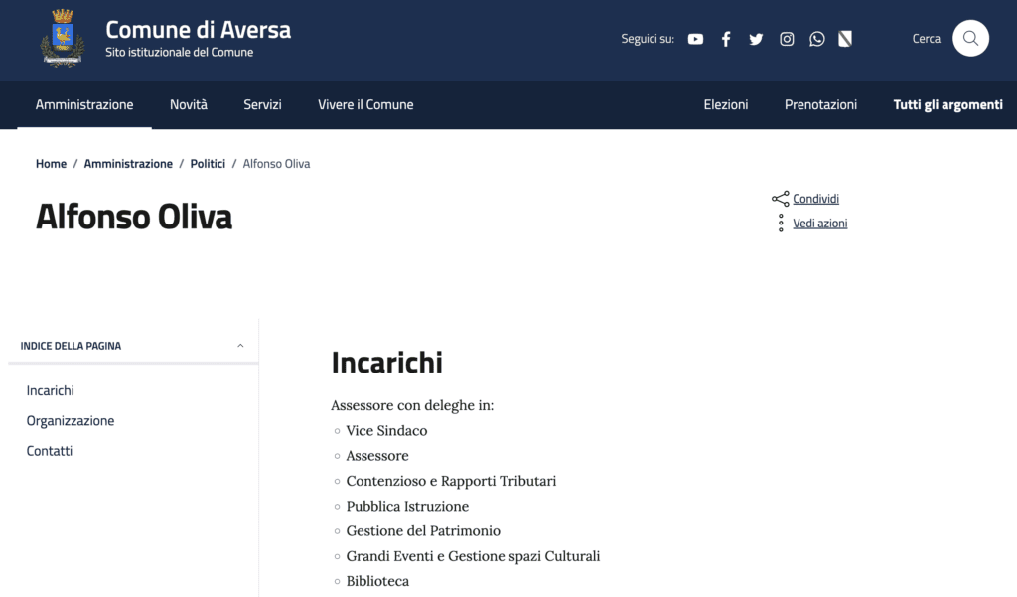This screenshot has width=1017, height=597.
Task: Navigate to Home in the breadcrumb
Action: [x=51, y=164]
